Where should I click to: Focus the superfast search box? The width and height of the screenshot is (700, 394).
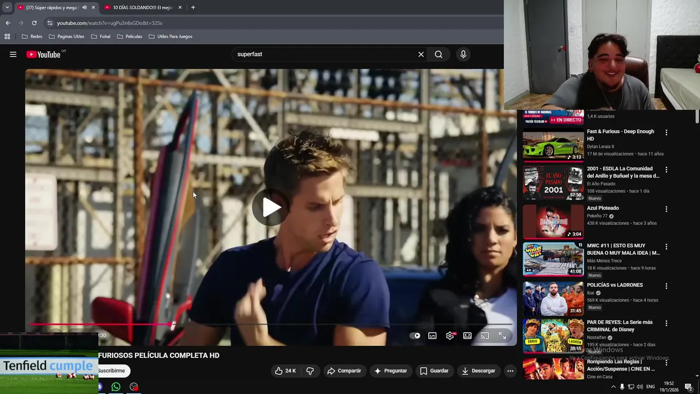pyautogui.click(x=325, y=54)
